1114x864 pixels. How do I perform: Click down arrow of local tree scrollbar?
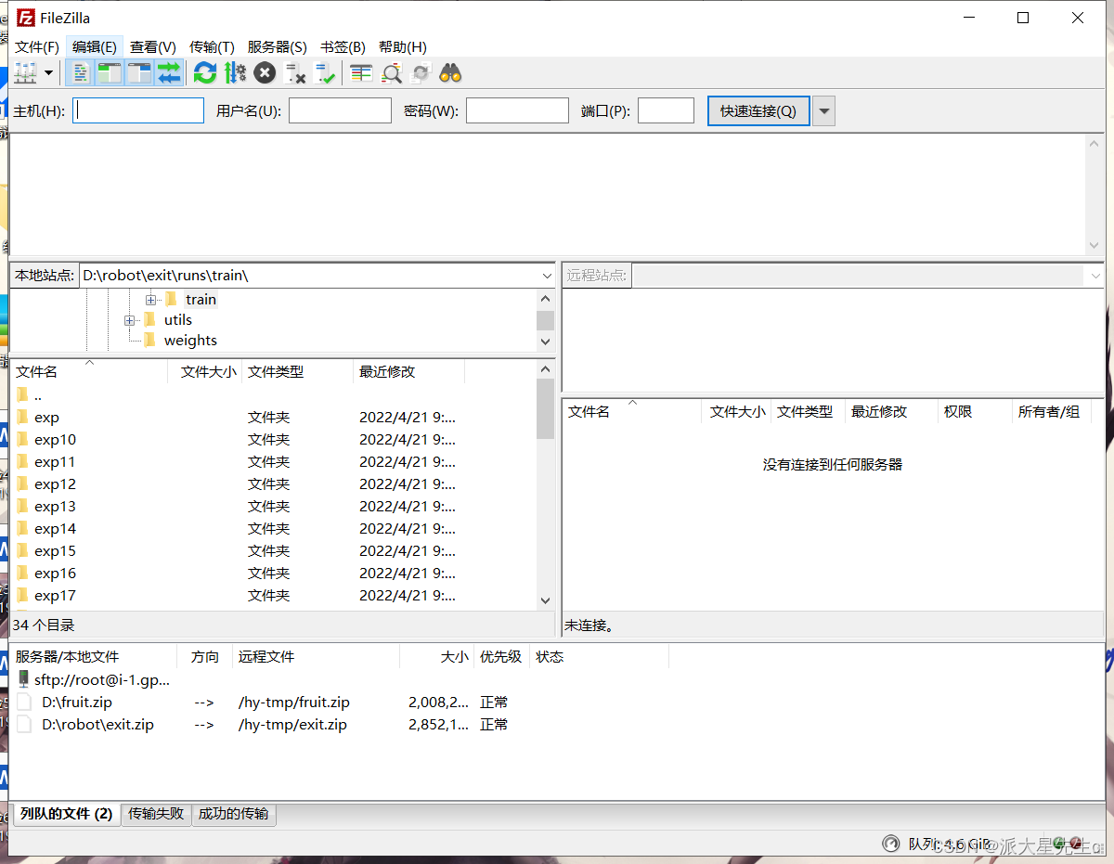pos(546,342)
